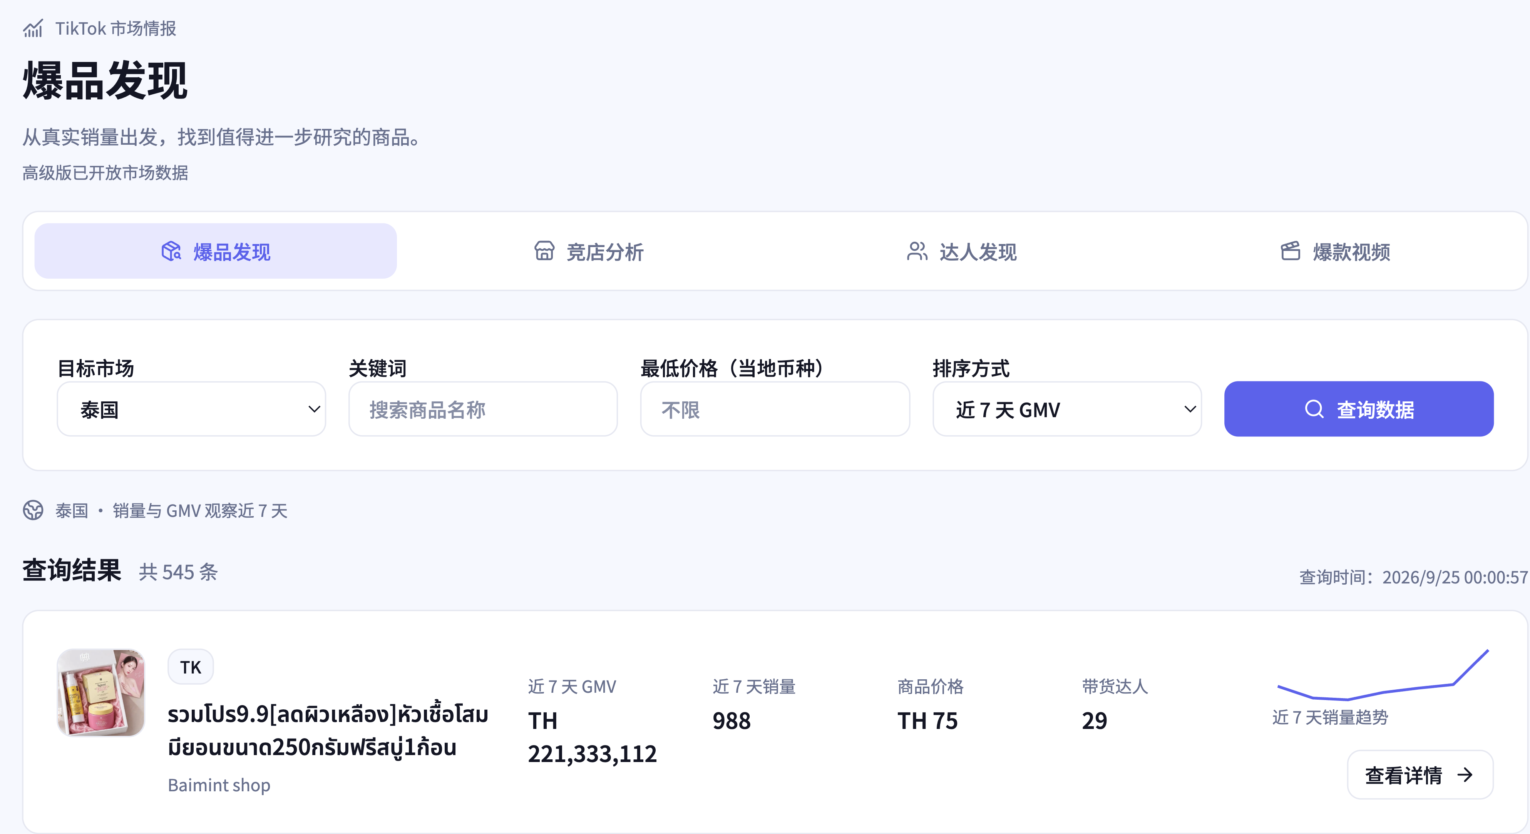This screenshot has height=834, width=1530.
Task: Click the 爆款视频 clapperboard icon
Action: click(x=1290, y=251)
